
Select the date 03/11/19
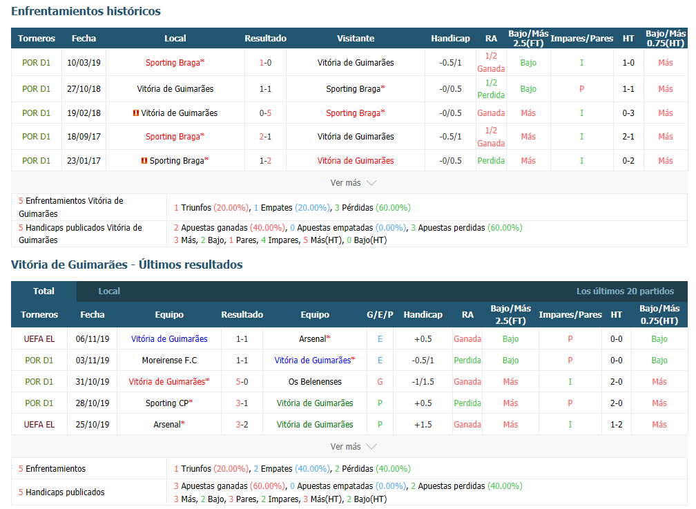tap(93, 361)
